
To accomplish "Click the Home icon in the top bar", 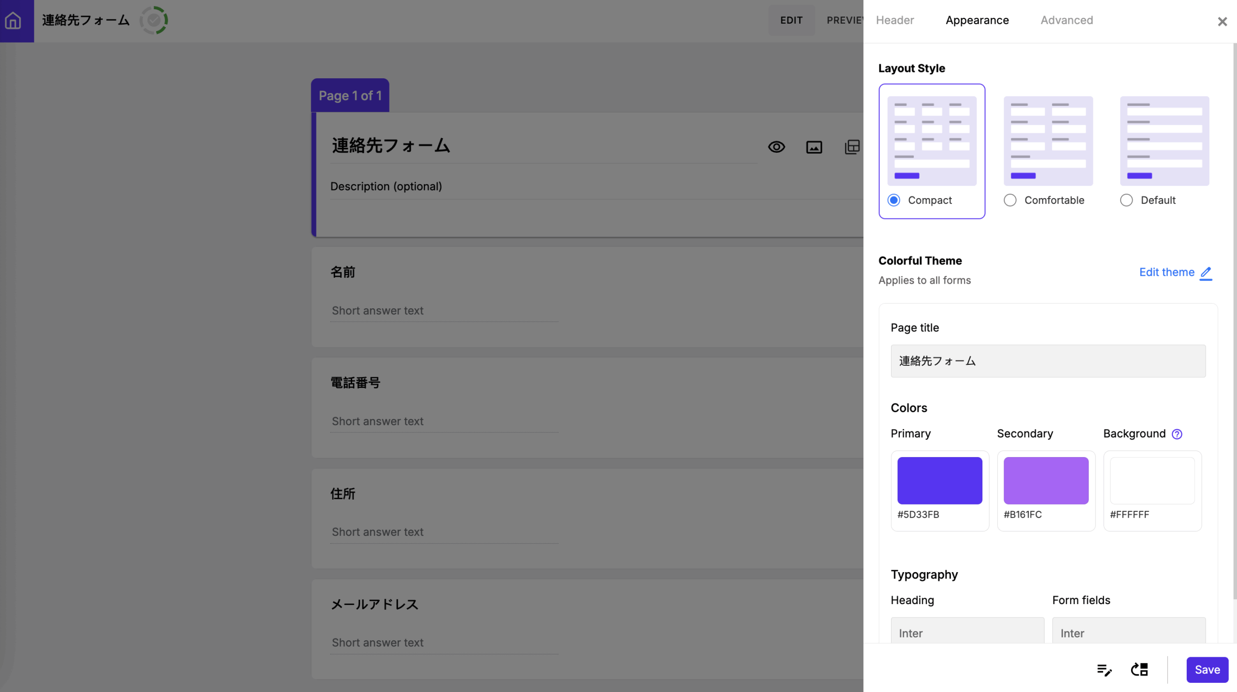I will [x=13, y=20].
